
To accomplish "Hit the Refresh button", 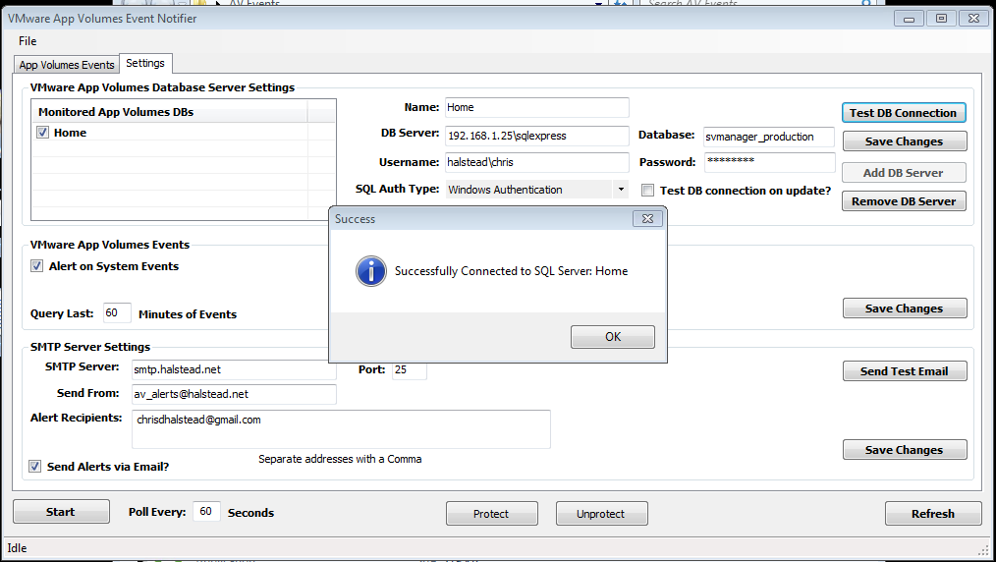I will [932, 514].
